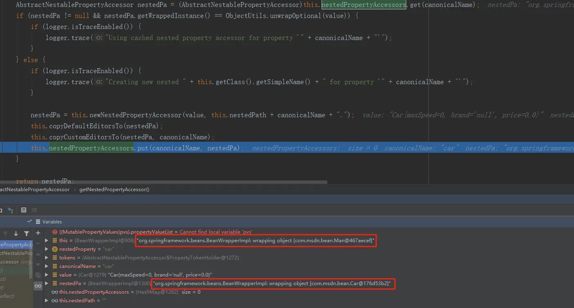
Task: Click the duplicate watch icon
Action: pyautogui.click(x=38, y=275)
